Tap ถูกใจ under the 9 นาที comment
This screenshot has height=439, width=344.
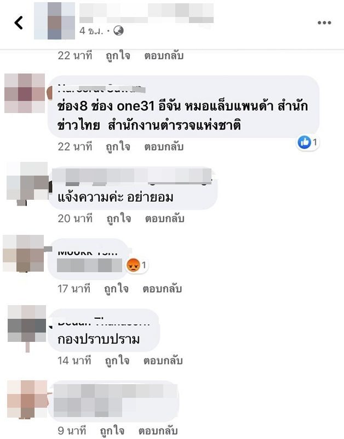point(112,431)
